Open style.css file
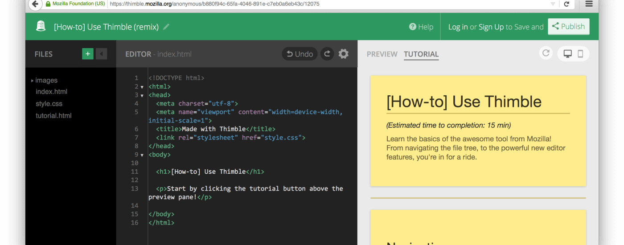The width and height of the screenshot is (624, 245). [x=49, y=104]
